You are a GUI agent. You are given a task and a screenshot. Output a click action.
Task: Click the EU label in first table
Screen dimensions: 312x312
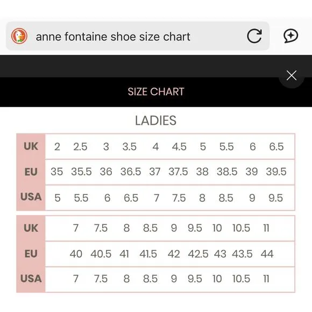[31, 172]
